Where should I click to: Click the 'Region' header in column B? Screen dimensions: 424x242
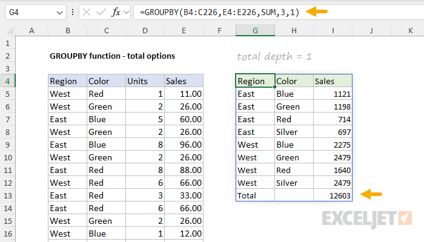point(68,81)
